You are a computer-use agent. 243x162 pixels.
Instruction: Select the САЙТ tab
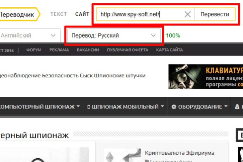(x=82, y=14)
